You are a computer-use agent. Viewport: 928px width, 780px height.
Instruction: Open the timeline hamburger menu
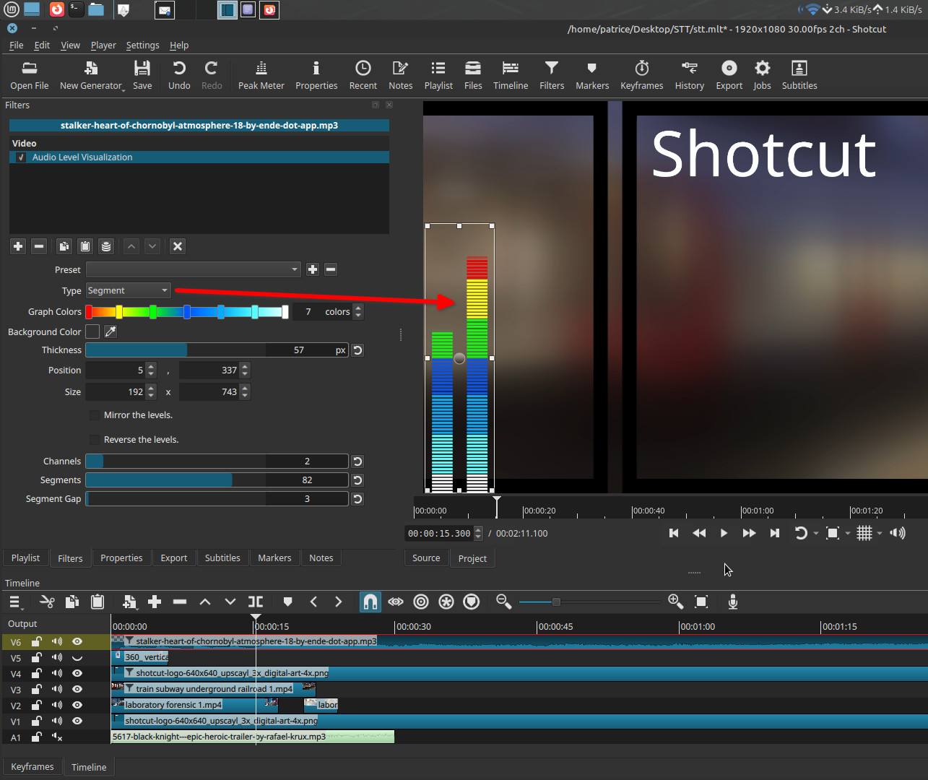click(14, 602)
